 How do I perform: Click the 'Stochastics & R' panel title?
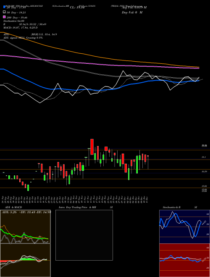(x=172, y=207)
